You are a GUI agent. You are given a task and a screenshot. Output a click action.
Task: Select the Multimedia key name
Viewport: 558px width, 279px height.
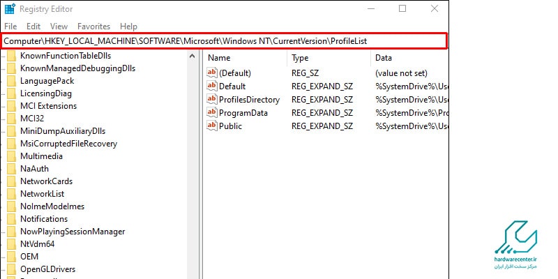click(x=41, y=156)
